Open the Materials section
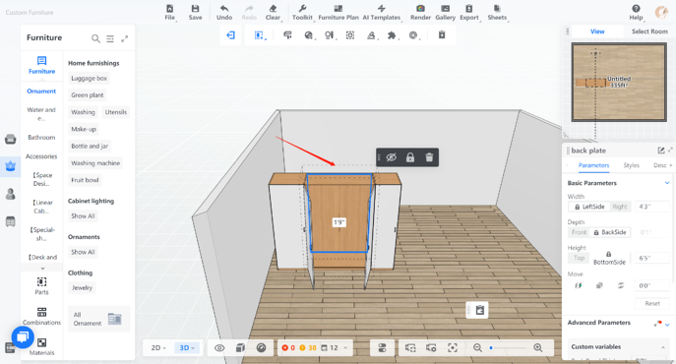The height and width of the screenshot is (364, 676). [41, 347]
